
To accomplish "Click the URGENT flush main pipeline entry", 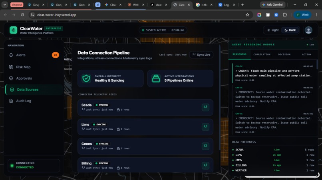I will 274,73.
